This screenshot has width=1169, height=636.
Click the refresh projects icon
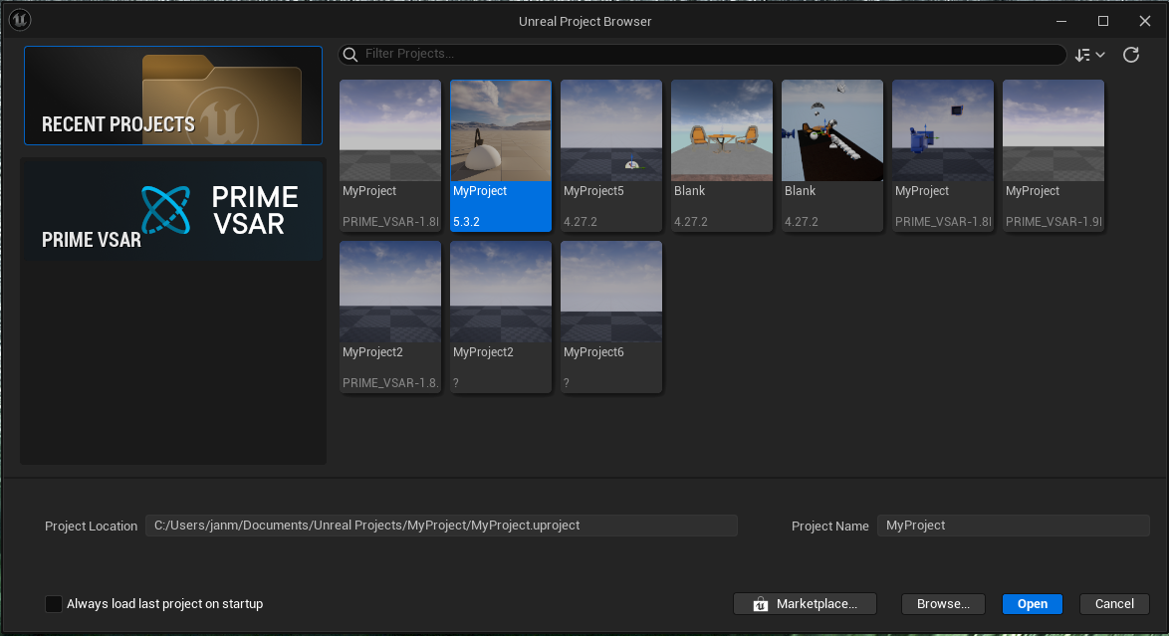tap(1131, 55)
